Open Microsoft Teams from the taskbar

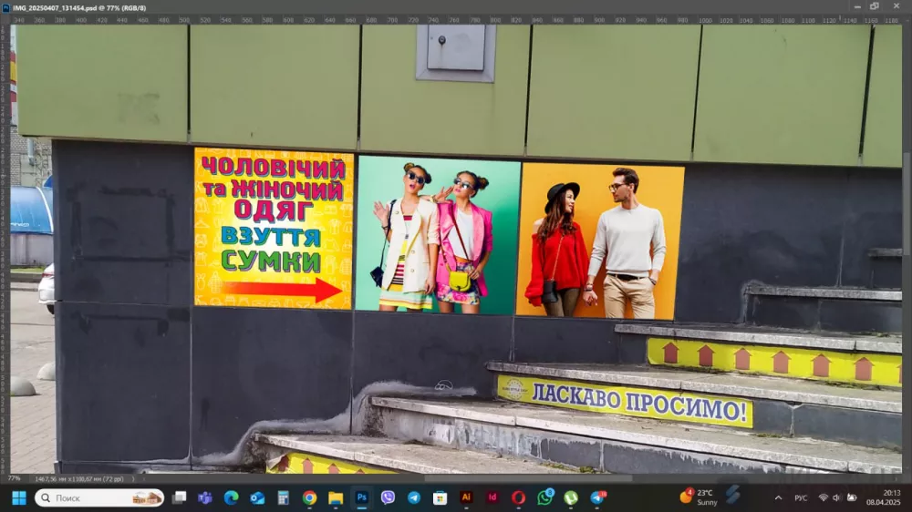[205, 497]
